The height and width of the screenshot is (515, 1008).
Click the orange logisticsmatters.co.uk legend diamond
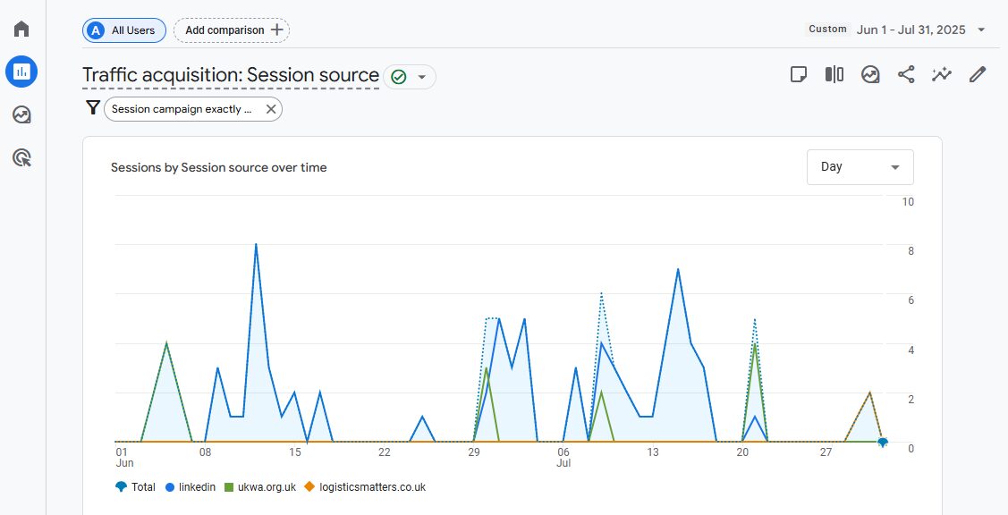point(309,487)
